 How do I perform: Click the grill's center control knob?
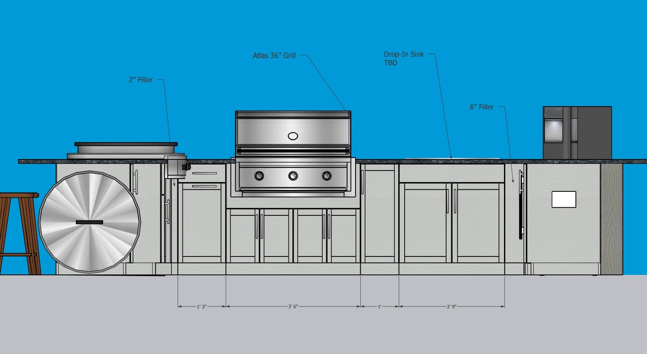click(293, 175)
